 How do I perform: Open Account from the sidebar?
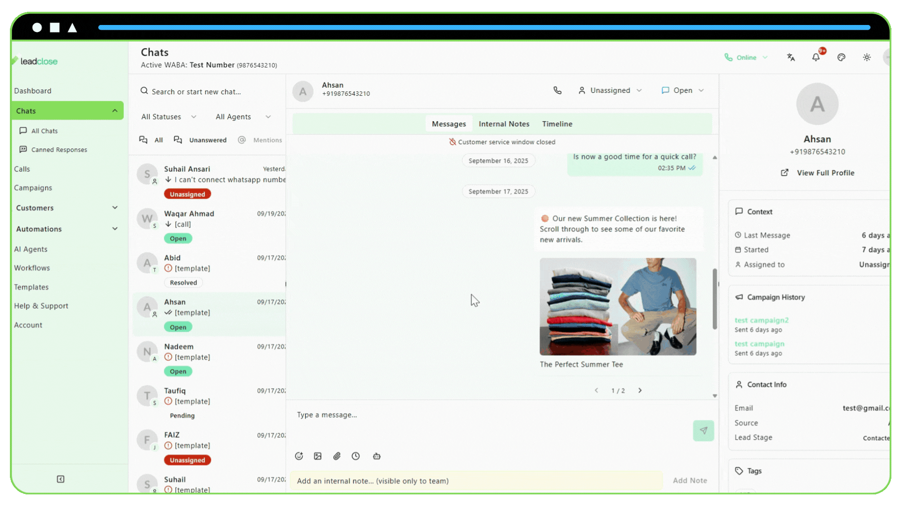point(28,325)
